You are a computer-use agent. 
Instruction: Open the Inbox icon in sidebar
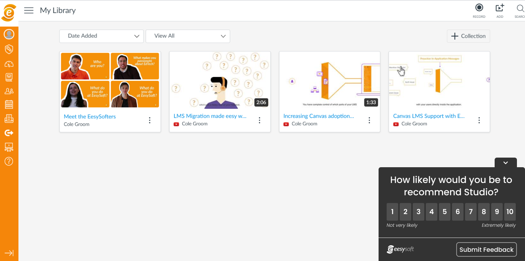9,119
